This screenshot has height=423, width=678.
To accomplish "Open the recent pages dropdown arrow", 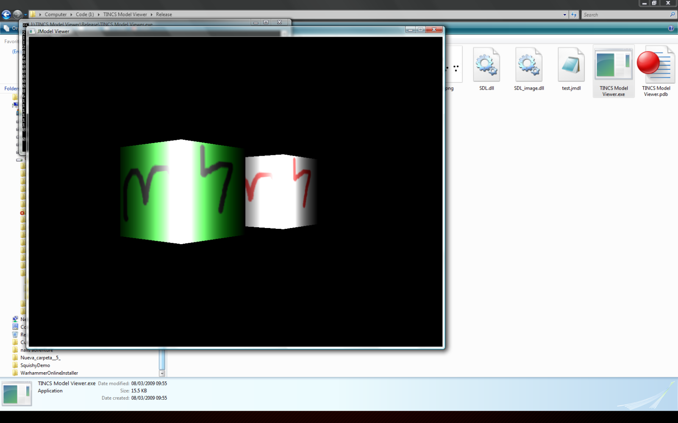I will [x=25, y=15].
